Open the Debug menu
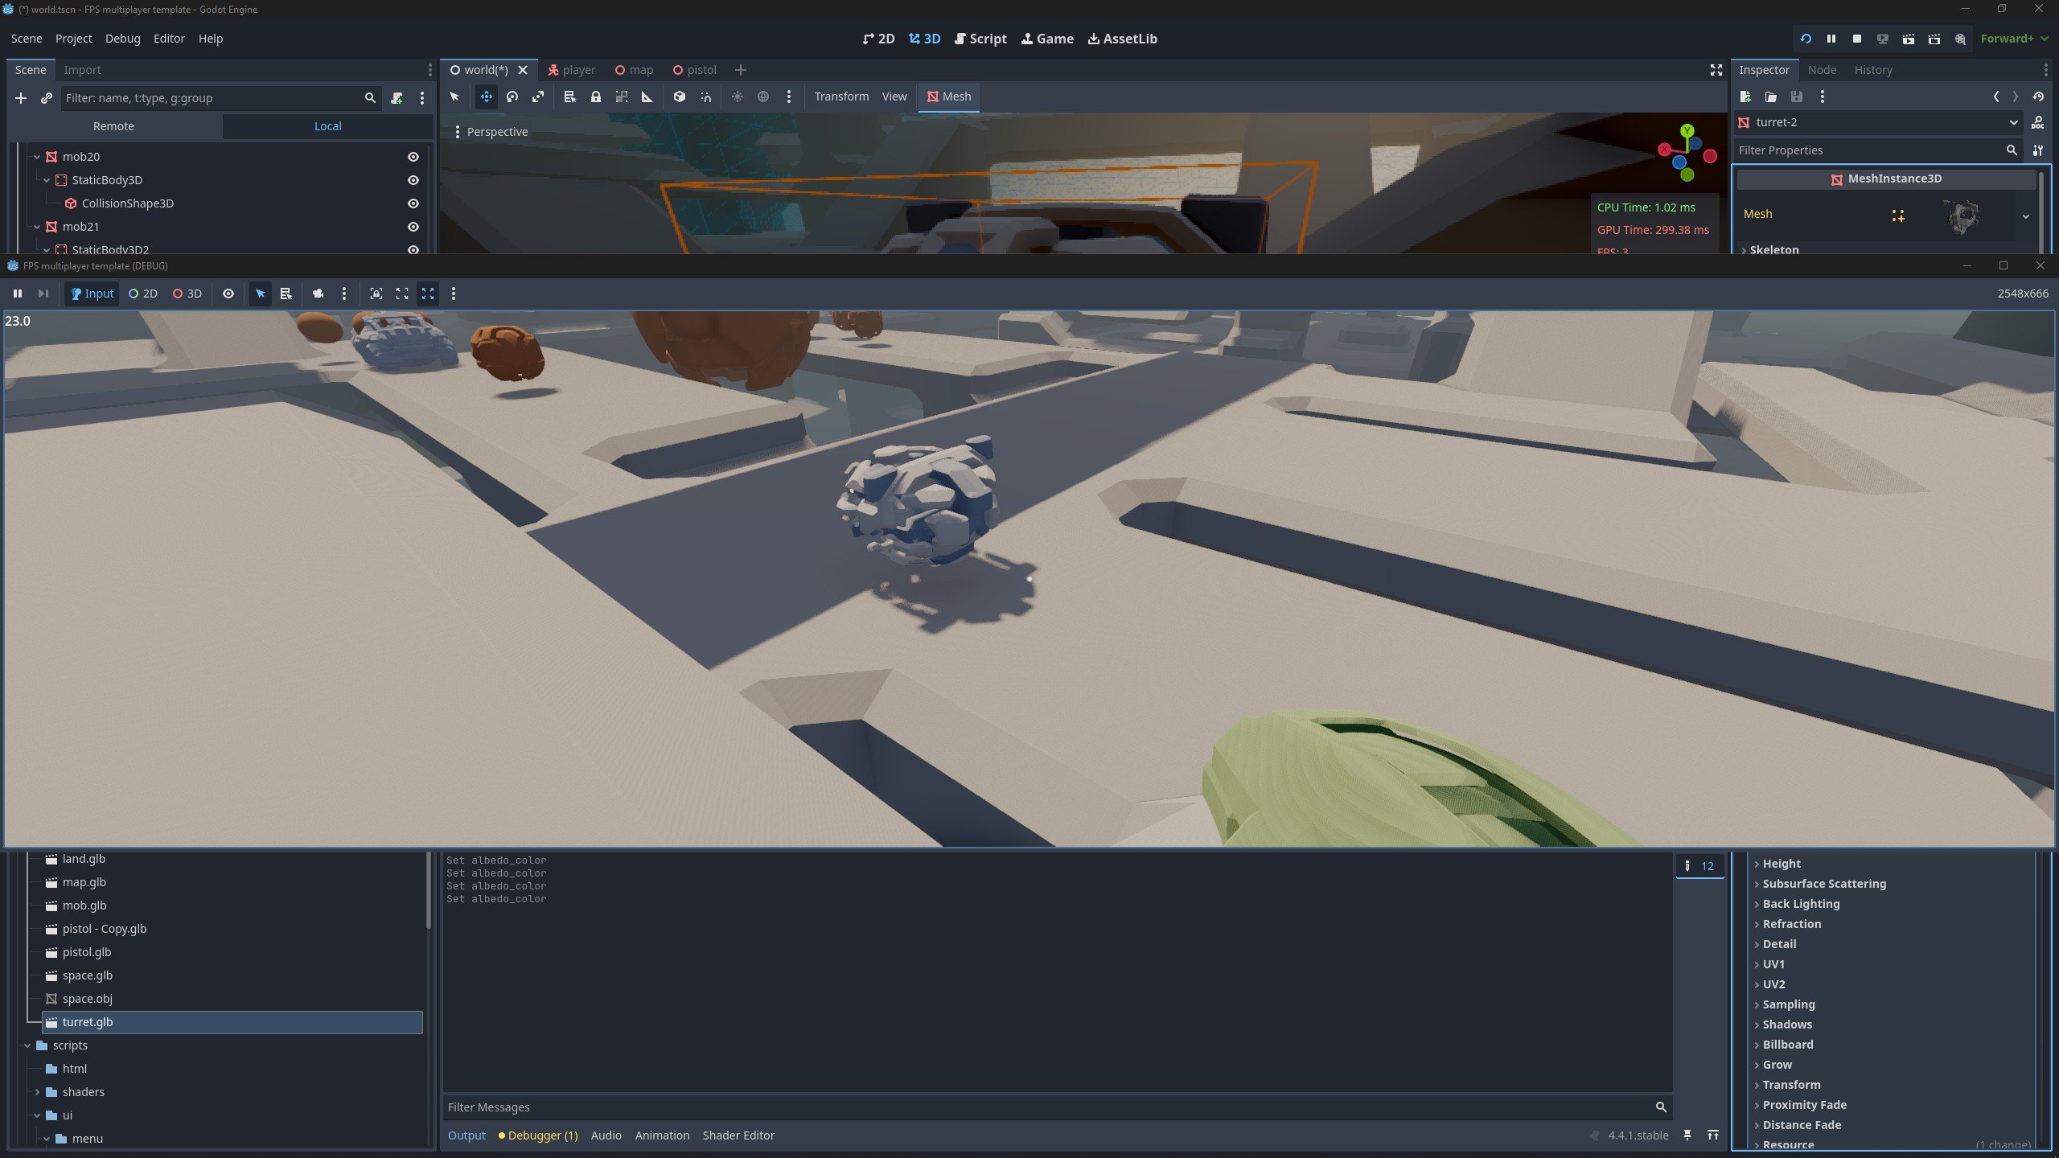Screen dimensions: 2059x1158 coord(122,39)
